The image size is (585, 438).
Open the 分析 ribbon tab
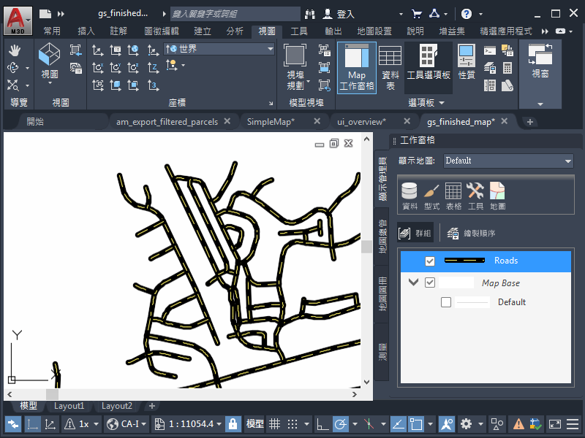pyautogui.click(x=235, y=31)
